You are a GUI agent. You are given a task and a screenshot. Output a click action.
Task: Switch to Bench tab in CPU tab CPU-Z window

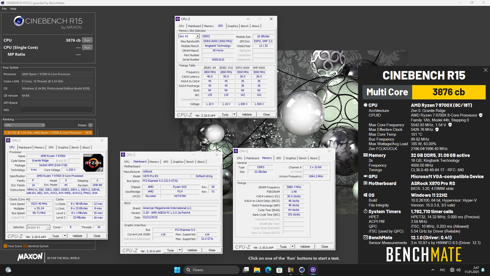[75, 147]
